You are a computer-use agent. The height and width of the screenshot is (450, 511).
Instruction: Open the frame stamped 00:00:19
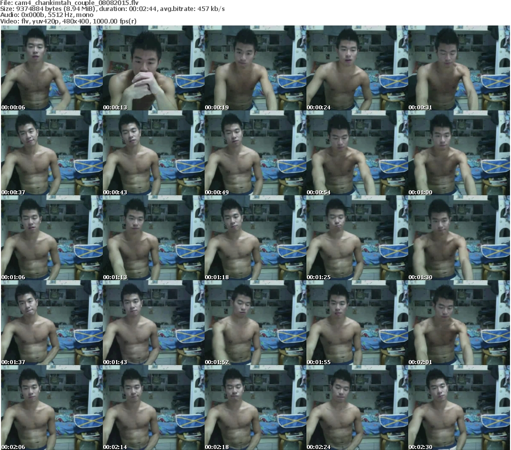255,68
